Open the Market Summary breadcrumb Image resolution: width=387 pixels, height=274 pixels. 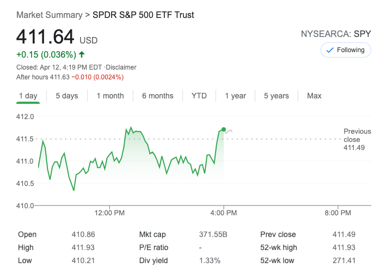49,15
